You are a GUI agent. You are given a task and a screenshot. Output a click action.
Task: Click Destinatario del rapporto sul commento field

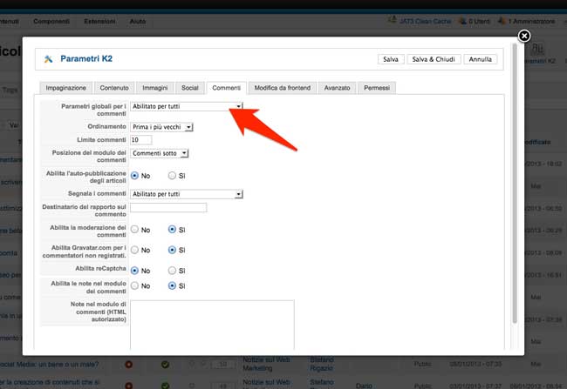click(168, 207)
